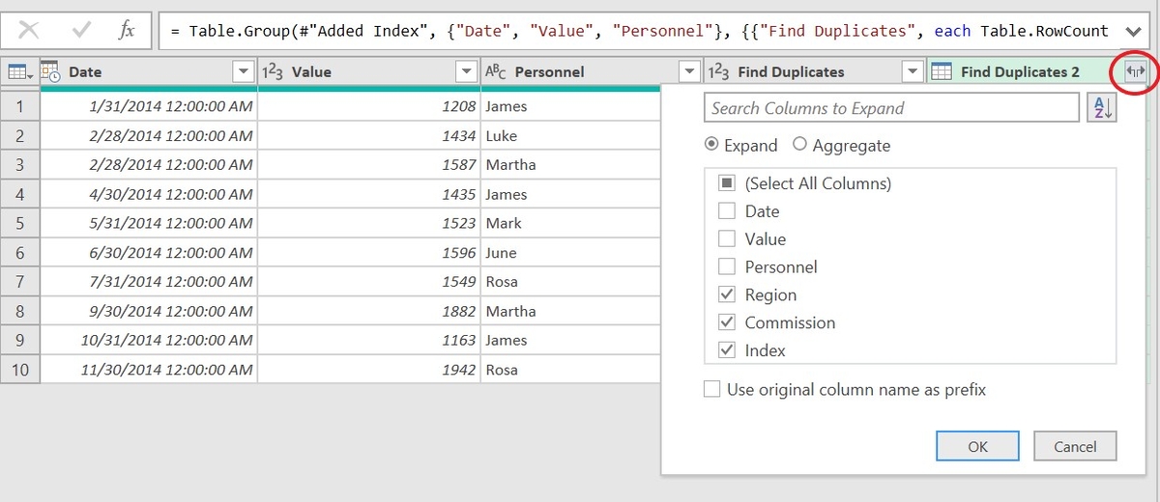The width and height of the screenshot is (1160, 502).
Task: Click the table icon in top-left grid corner
Action: [x=18, y=72]
